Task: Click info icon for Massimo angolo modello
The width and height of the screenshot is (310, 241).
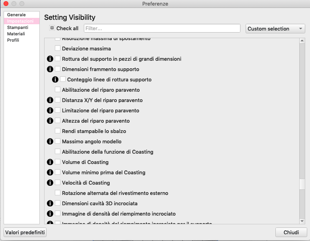Action: click(x=50, y=141)
